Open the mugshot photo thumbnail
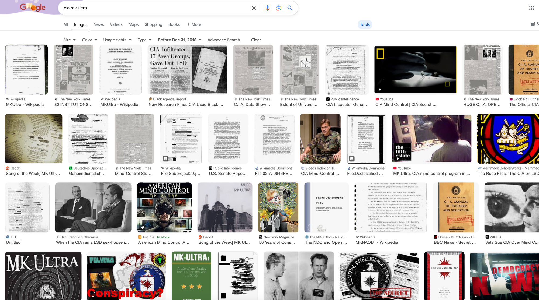The image size is (539, 300). (299, 276)
